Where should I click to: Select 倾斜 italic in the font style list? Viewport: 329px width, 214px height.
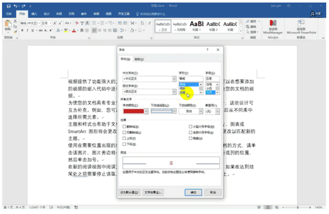183,88
